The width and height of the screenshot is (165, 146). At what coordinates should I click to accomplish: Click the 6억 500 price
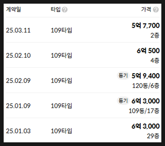tap(148, 51)
